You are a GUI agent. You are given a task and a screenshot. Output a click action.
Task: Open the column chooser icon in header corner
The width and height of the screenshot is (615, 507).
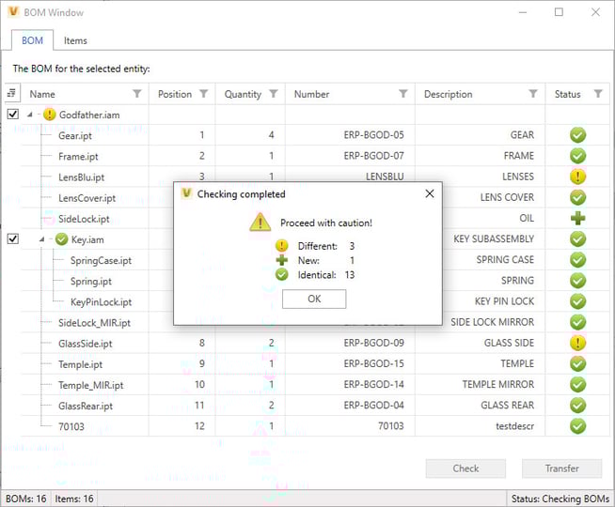click(11, 94)
